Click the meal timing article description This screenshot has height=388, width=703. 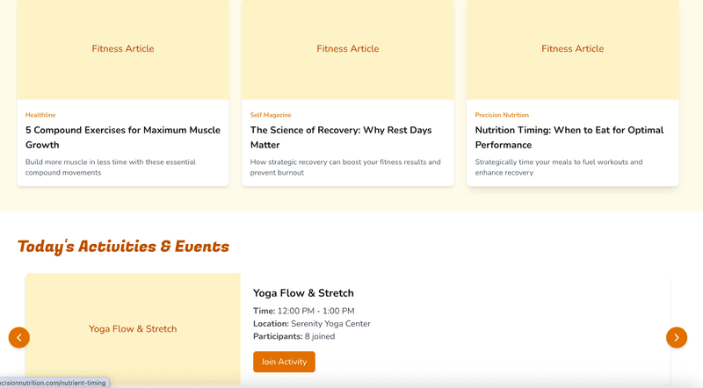(x=559, y=167)
